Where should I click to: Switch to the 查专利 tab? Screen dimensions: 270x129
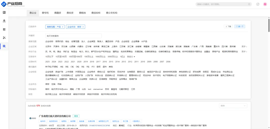(x=45, y=13)
